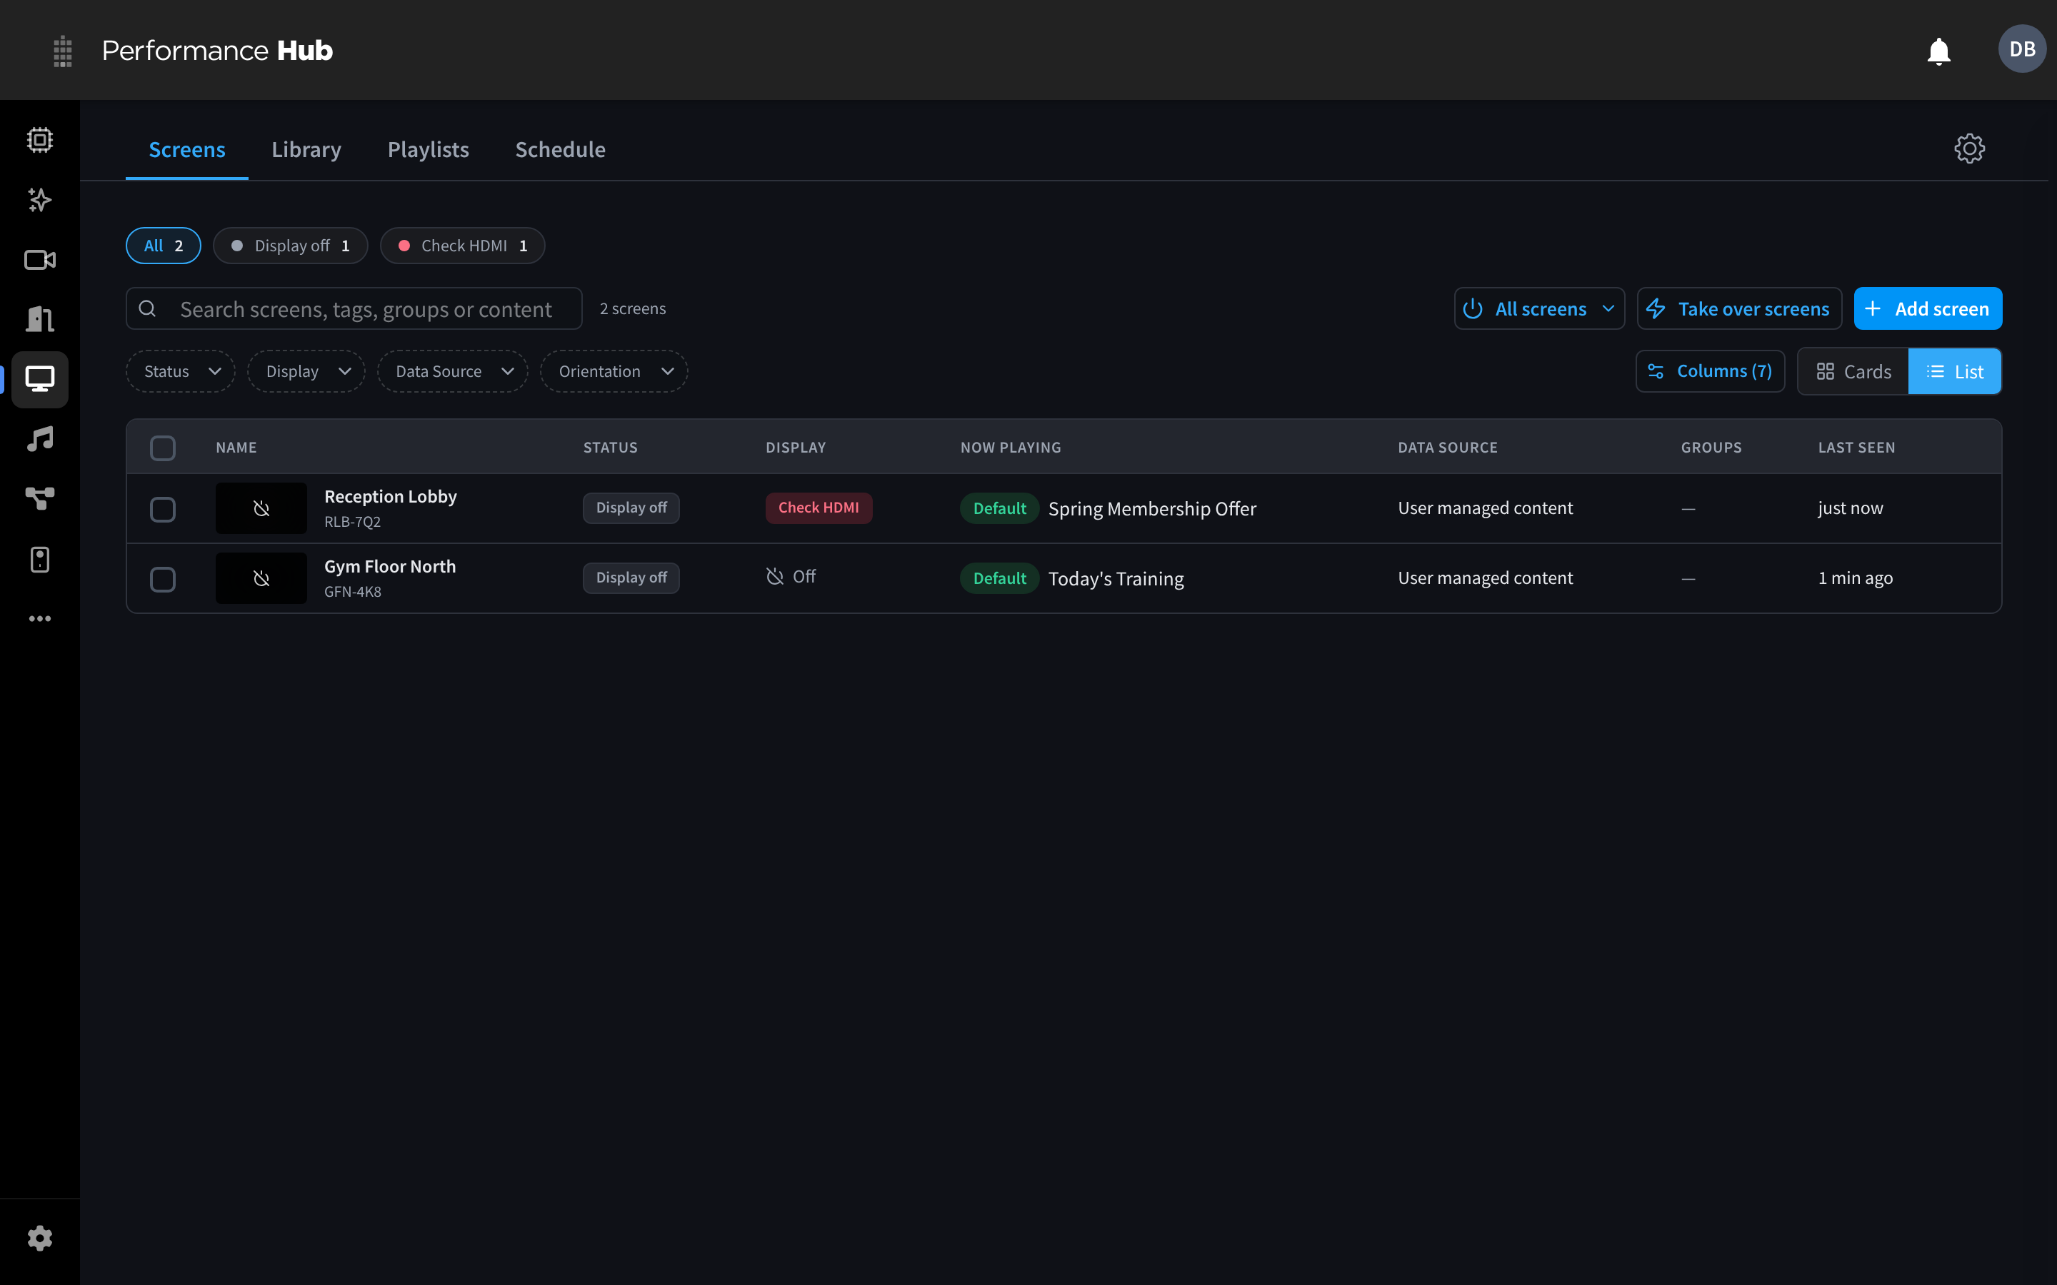Click the Add screen button

(x=1928, y=308)
